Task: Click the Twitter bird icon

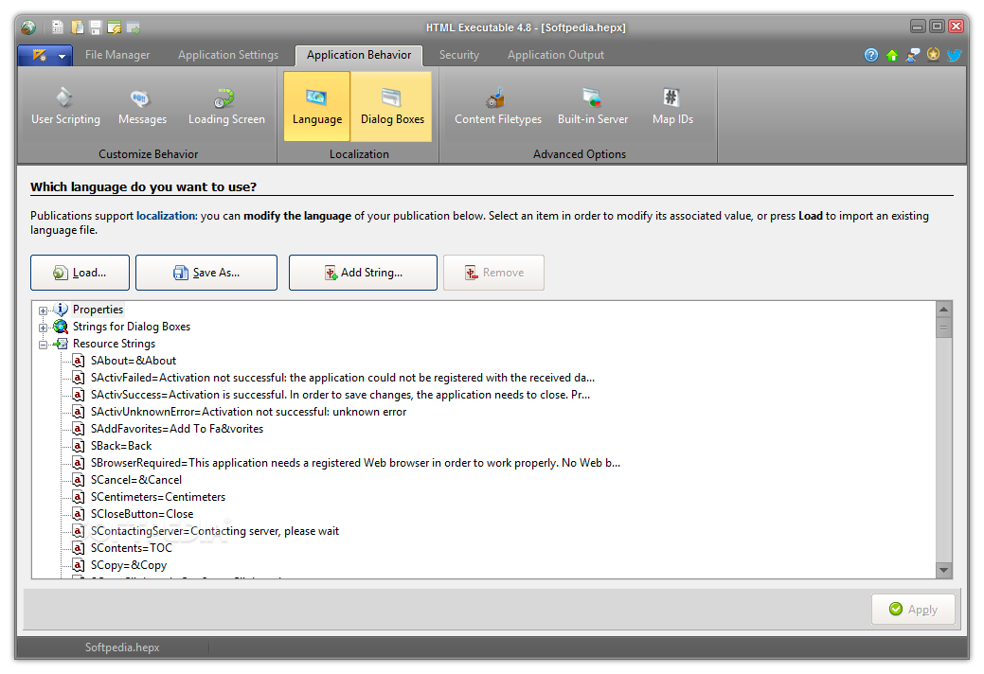Action: pyautogui.click(x=954, y=55)
